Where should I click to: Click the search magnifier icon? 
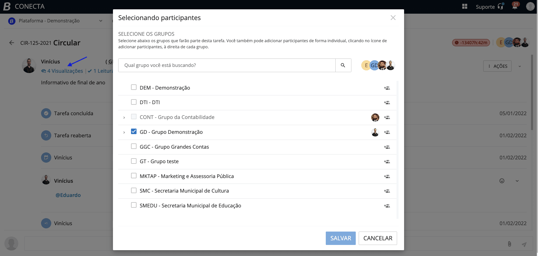[343, 65]
